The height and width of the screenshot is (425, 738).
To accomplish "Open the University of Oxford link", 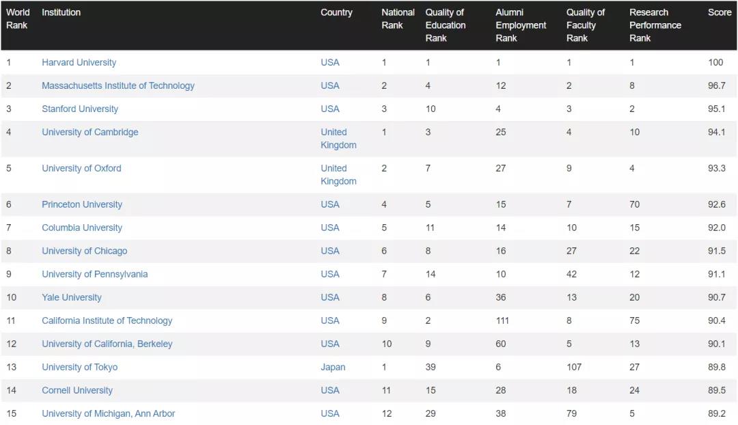I will click(81, 168).
